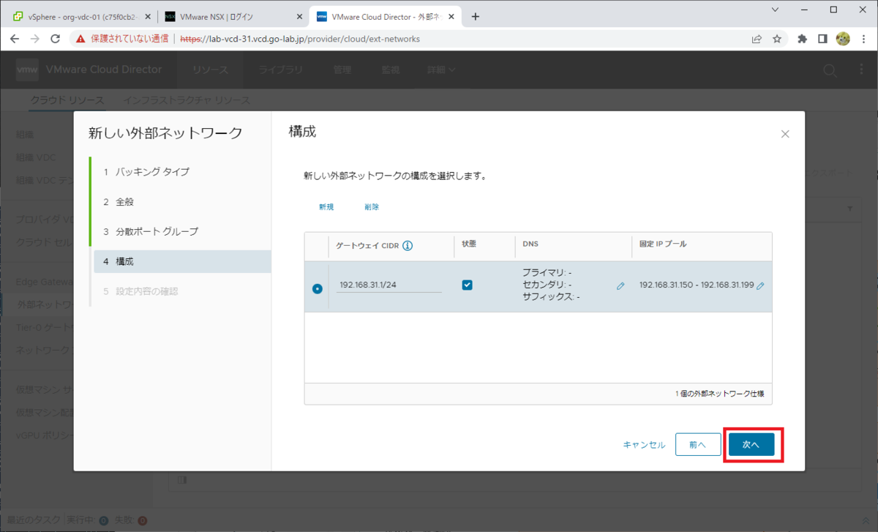The width and height of the screenshot is (878, 532).
Task: Switch to インフラストラクチャ リソース tab
Action: point(187,100)
